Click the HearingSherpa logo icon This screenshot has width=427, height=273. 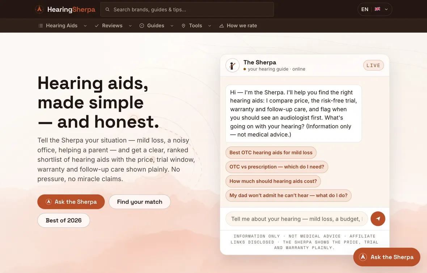click(x=39, y=9)
